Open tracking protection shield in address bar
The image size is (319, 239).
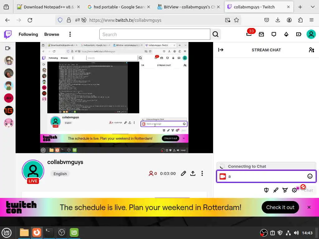pyautogui.click(x=60, y=20)
